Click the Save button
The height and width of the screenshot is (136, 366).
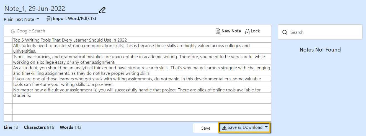(206, 128)
